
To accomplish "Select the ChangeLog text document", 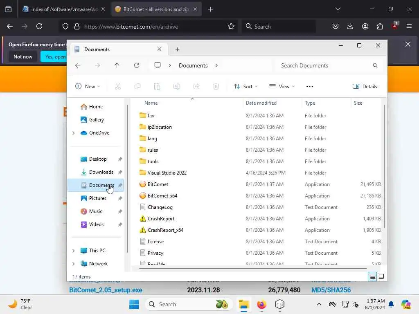I will click(x=160, y=207).
